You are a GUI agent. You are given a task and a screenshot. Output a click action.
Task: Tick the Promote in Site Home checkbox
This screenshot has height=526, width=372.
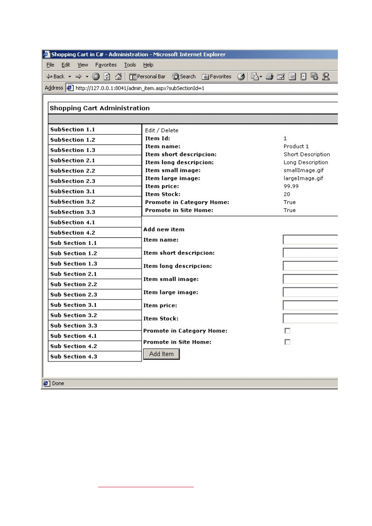point(287,342)
